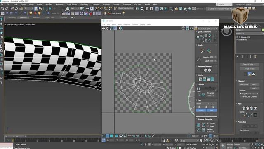Toggle the Rotate checkbox in Arrange Elements
Image resolution: width=264 pixels, height=149 pixels.
coord(208,126)
